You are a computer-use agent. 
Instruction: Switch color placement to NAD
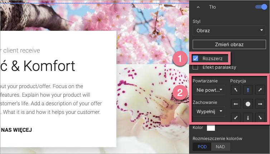click(221, 146)
